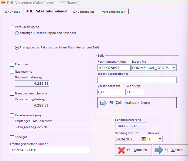This screenshot has width=188, height=161.
Task: Enable the Vorausverfügung checkbox
Action: [12, 27]
